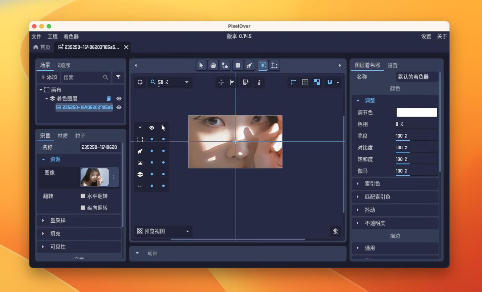Hide the 着色图层 layer with eye icon
Screen dimensions: 482x292
(119, 98)
